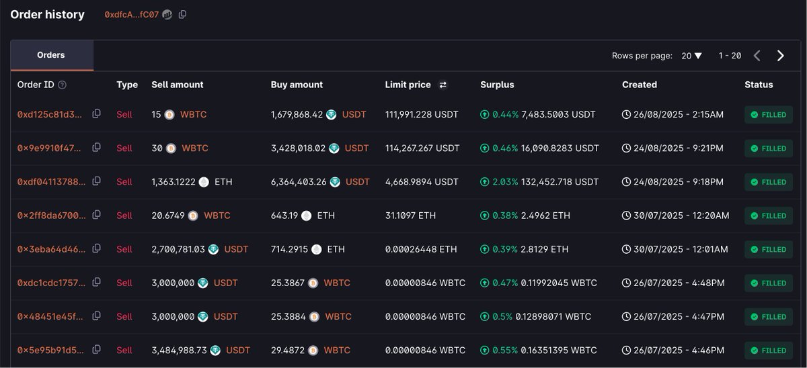Screen dimensions: 807x368
Task: Click the Surplus column header
Action: 497,85
